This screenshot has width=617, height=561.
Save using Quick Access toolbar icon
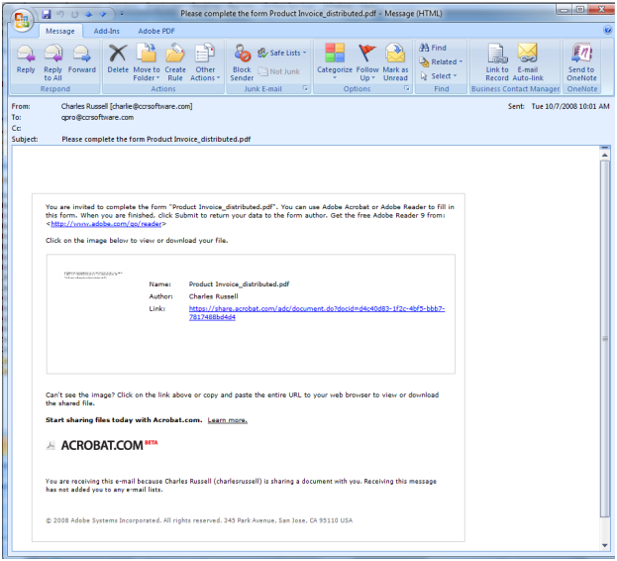pyautogui.click(x=47, y=14)
